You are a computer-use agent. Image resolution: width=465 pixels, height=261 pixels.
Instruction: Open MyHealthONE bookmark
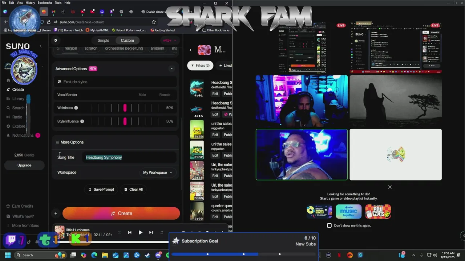[x=97, y=30]
